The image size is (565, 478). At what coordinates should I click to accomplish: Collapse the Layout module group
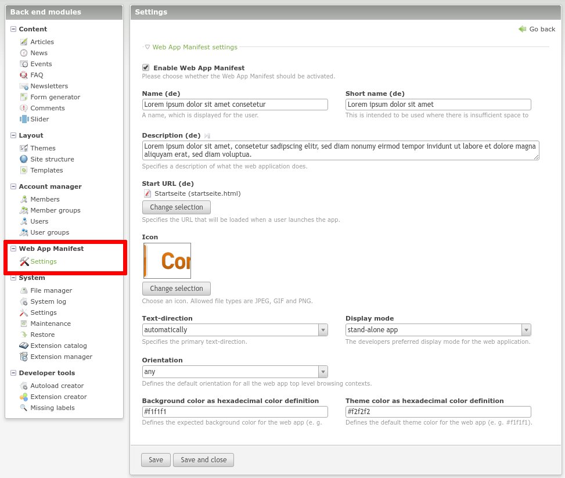tap(13, 135)
